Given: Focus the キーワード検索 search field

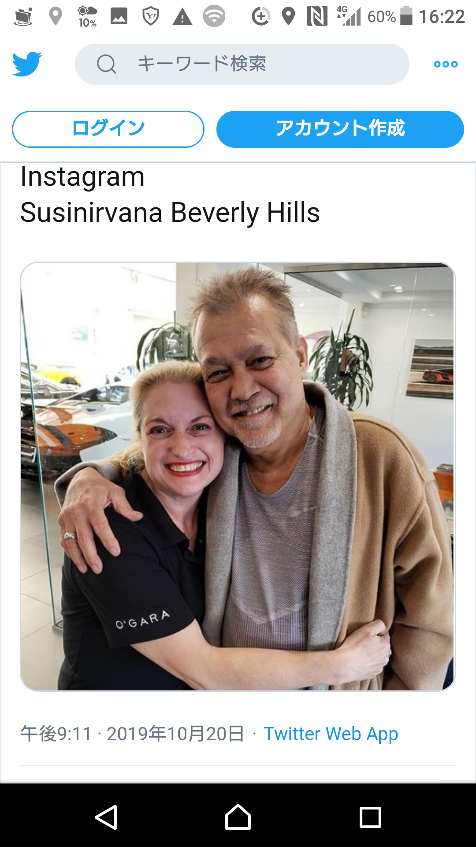Looking at the screenshot, I should point(242,64).
